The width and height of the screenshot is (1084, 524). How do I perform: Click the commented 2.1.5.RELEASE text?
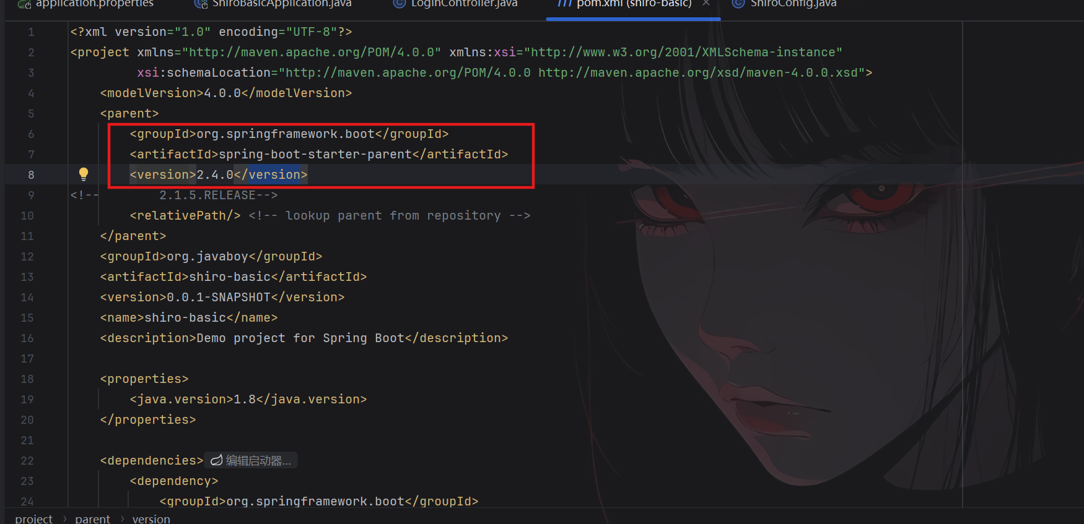[x=208, y=195]
